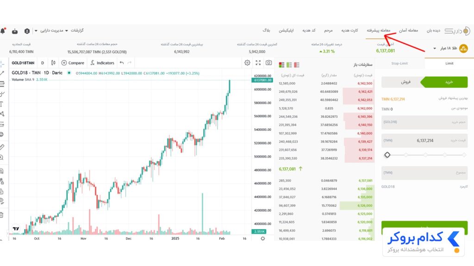
Task: Select the candlestick chart style icon
Action: pos(53,63)
